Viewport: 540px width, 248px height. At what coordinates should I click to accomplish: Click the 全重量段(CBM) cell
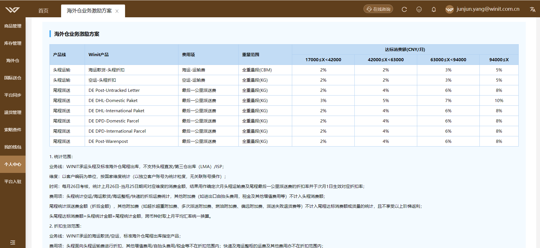point(265,70)
